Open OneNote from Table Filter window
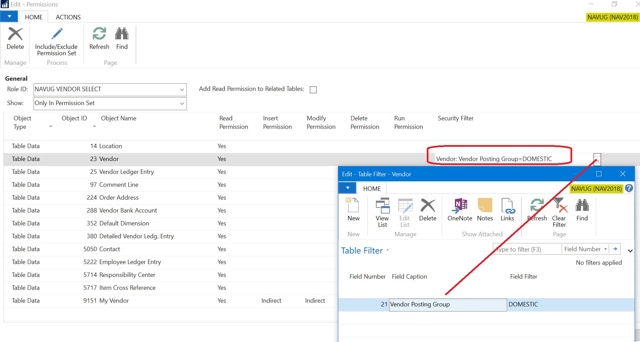640x342 pixels. click(460, 209)
